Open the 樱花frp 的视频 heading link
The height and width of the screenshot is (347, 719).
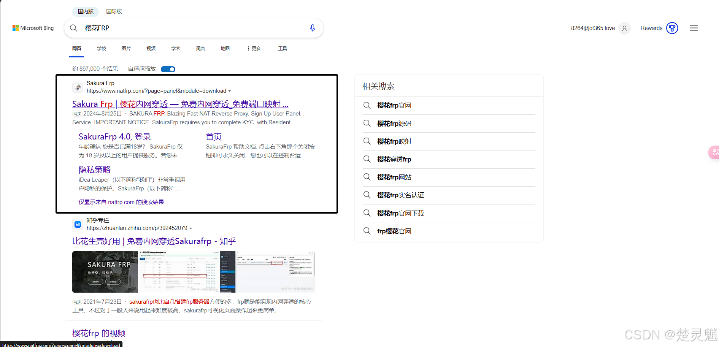point(99,333)
